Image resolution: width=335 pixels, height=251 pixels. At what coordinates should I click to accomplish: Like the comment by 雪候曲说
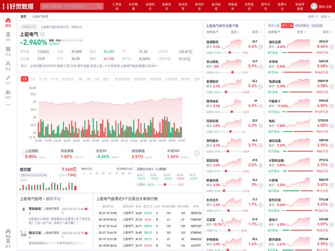coord(86,209)
